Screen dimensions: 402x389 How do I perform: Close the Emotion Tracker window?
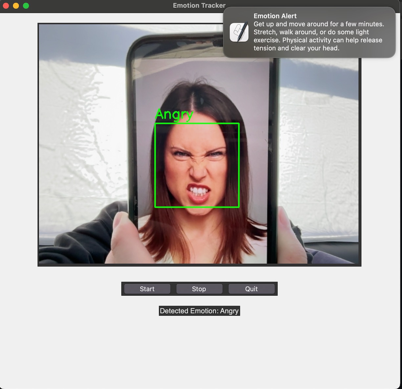(6, 6)
